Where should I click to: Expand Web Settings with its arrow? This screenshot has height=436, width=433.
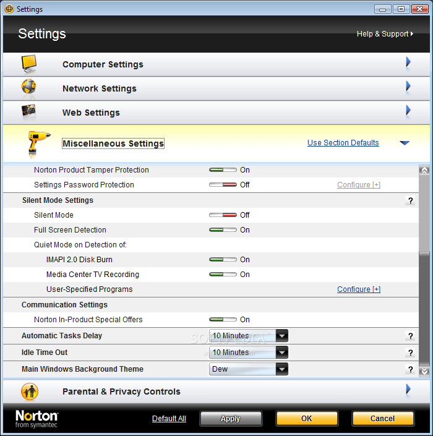click(408, 110)
